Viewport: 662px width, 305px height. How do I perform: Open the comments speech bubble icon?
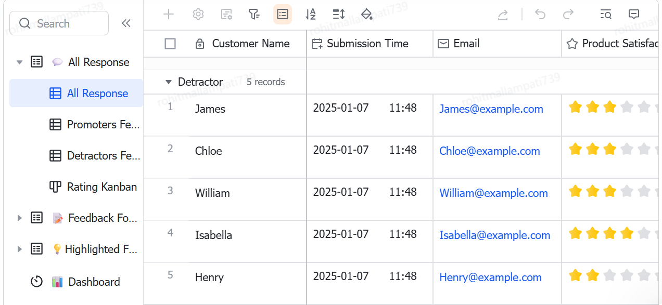click(634, 15)
